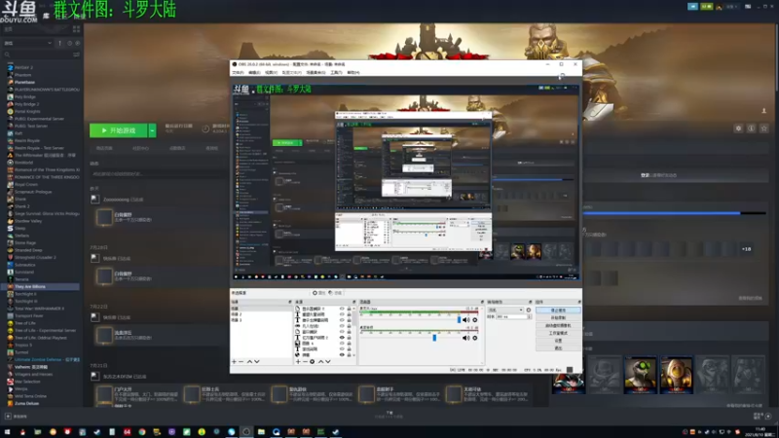Open Steam 游戏 library filter dropdown

[x=28, y=43]
